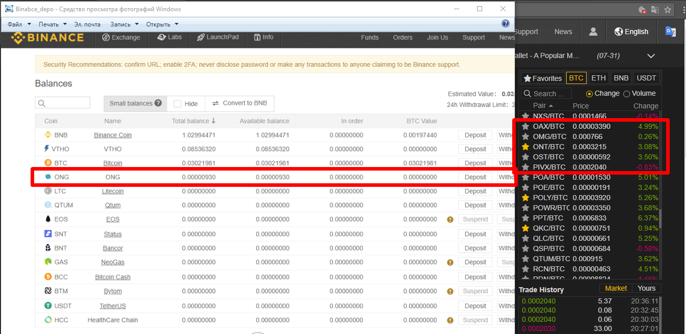Screen dimensions: 686x334
Task: Select the Change radio button
Action: click(590, 94)
